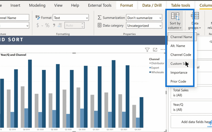Open the visual More options ellipsis
The height and width of the screenshot is (132, 212).
[x=163, y=49]
